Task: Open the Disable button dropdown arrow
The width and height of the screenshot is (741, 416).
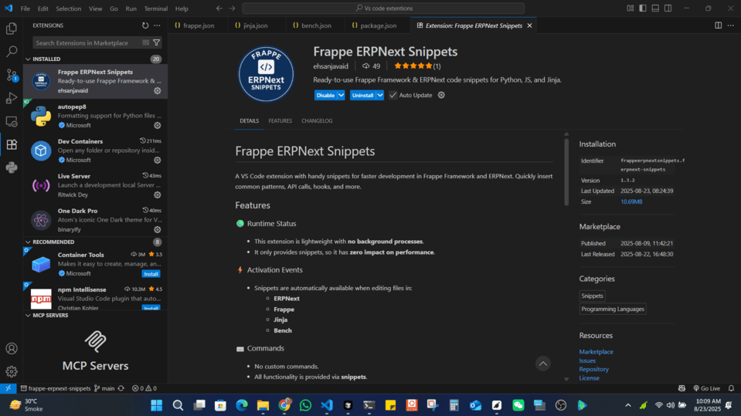Action: click(x=341, y=95)
